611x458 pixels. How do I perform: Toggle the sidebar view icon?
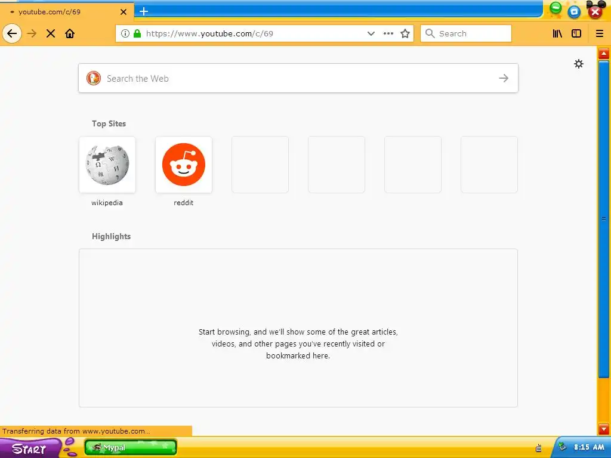[576, 33]
